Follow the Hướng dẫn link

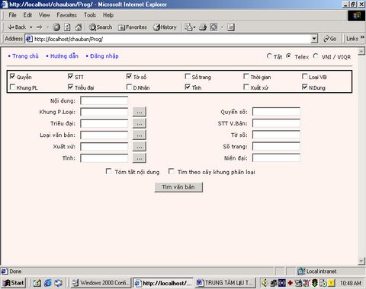64,56
